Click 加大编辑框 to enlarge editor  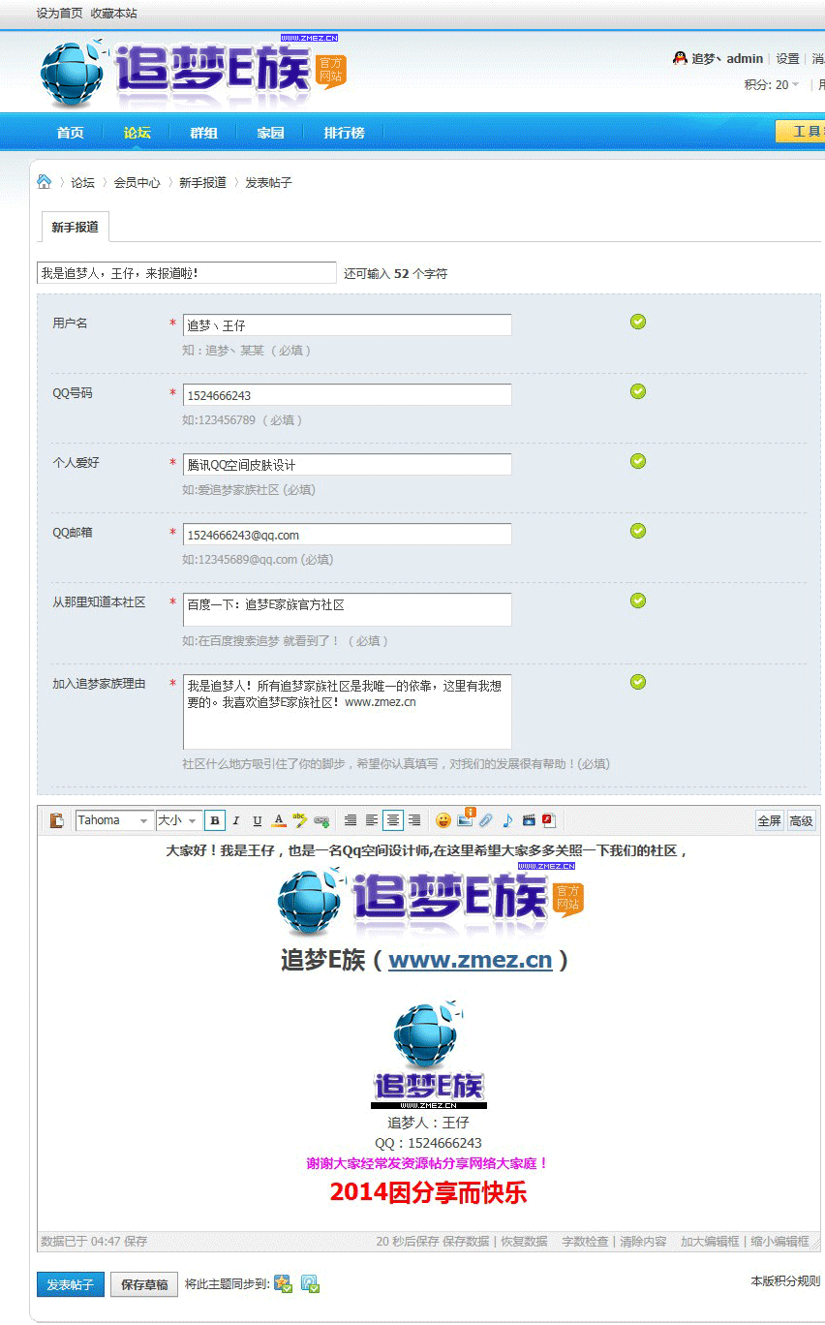pyautogui.click(x=710, y=1241)
